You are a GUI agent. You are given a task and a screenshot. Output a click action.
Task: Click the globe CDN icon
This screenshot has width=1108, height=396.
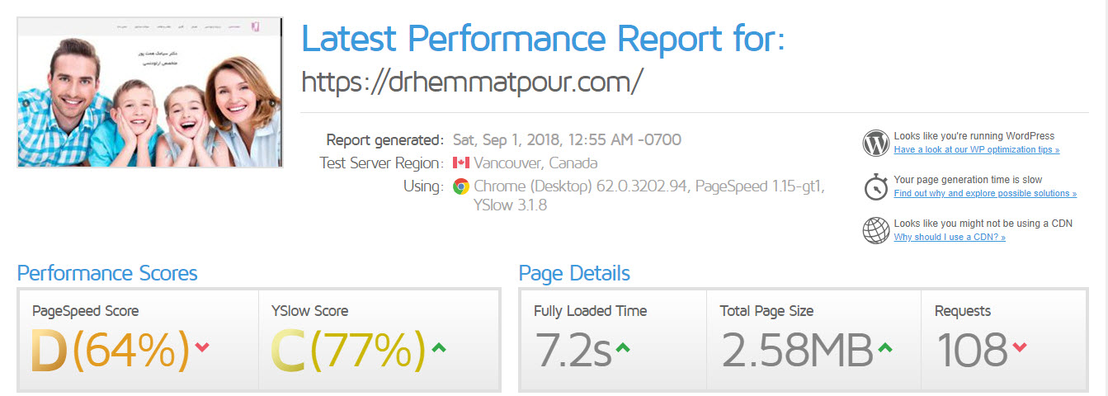point(875,230)
